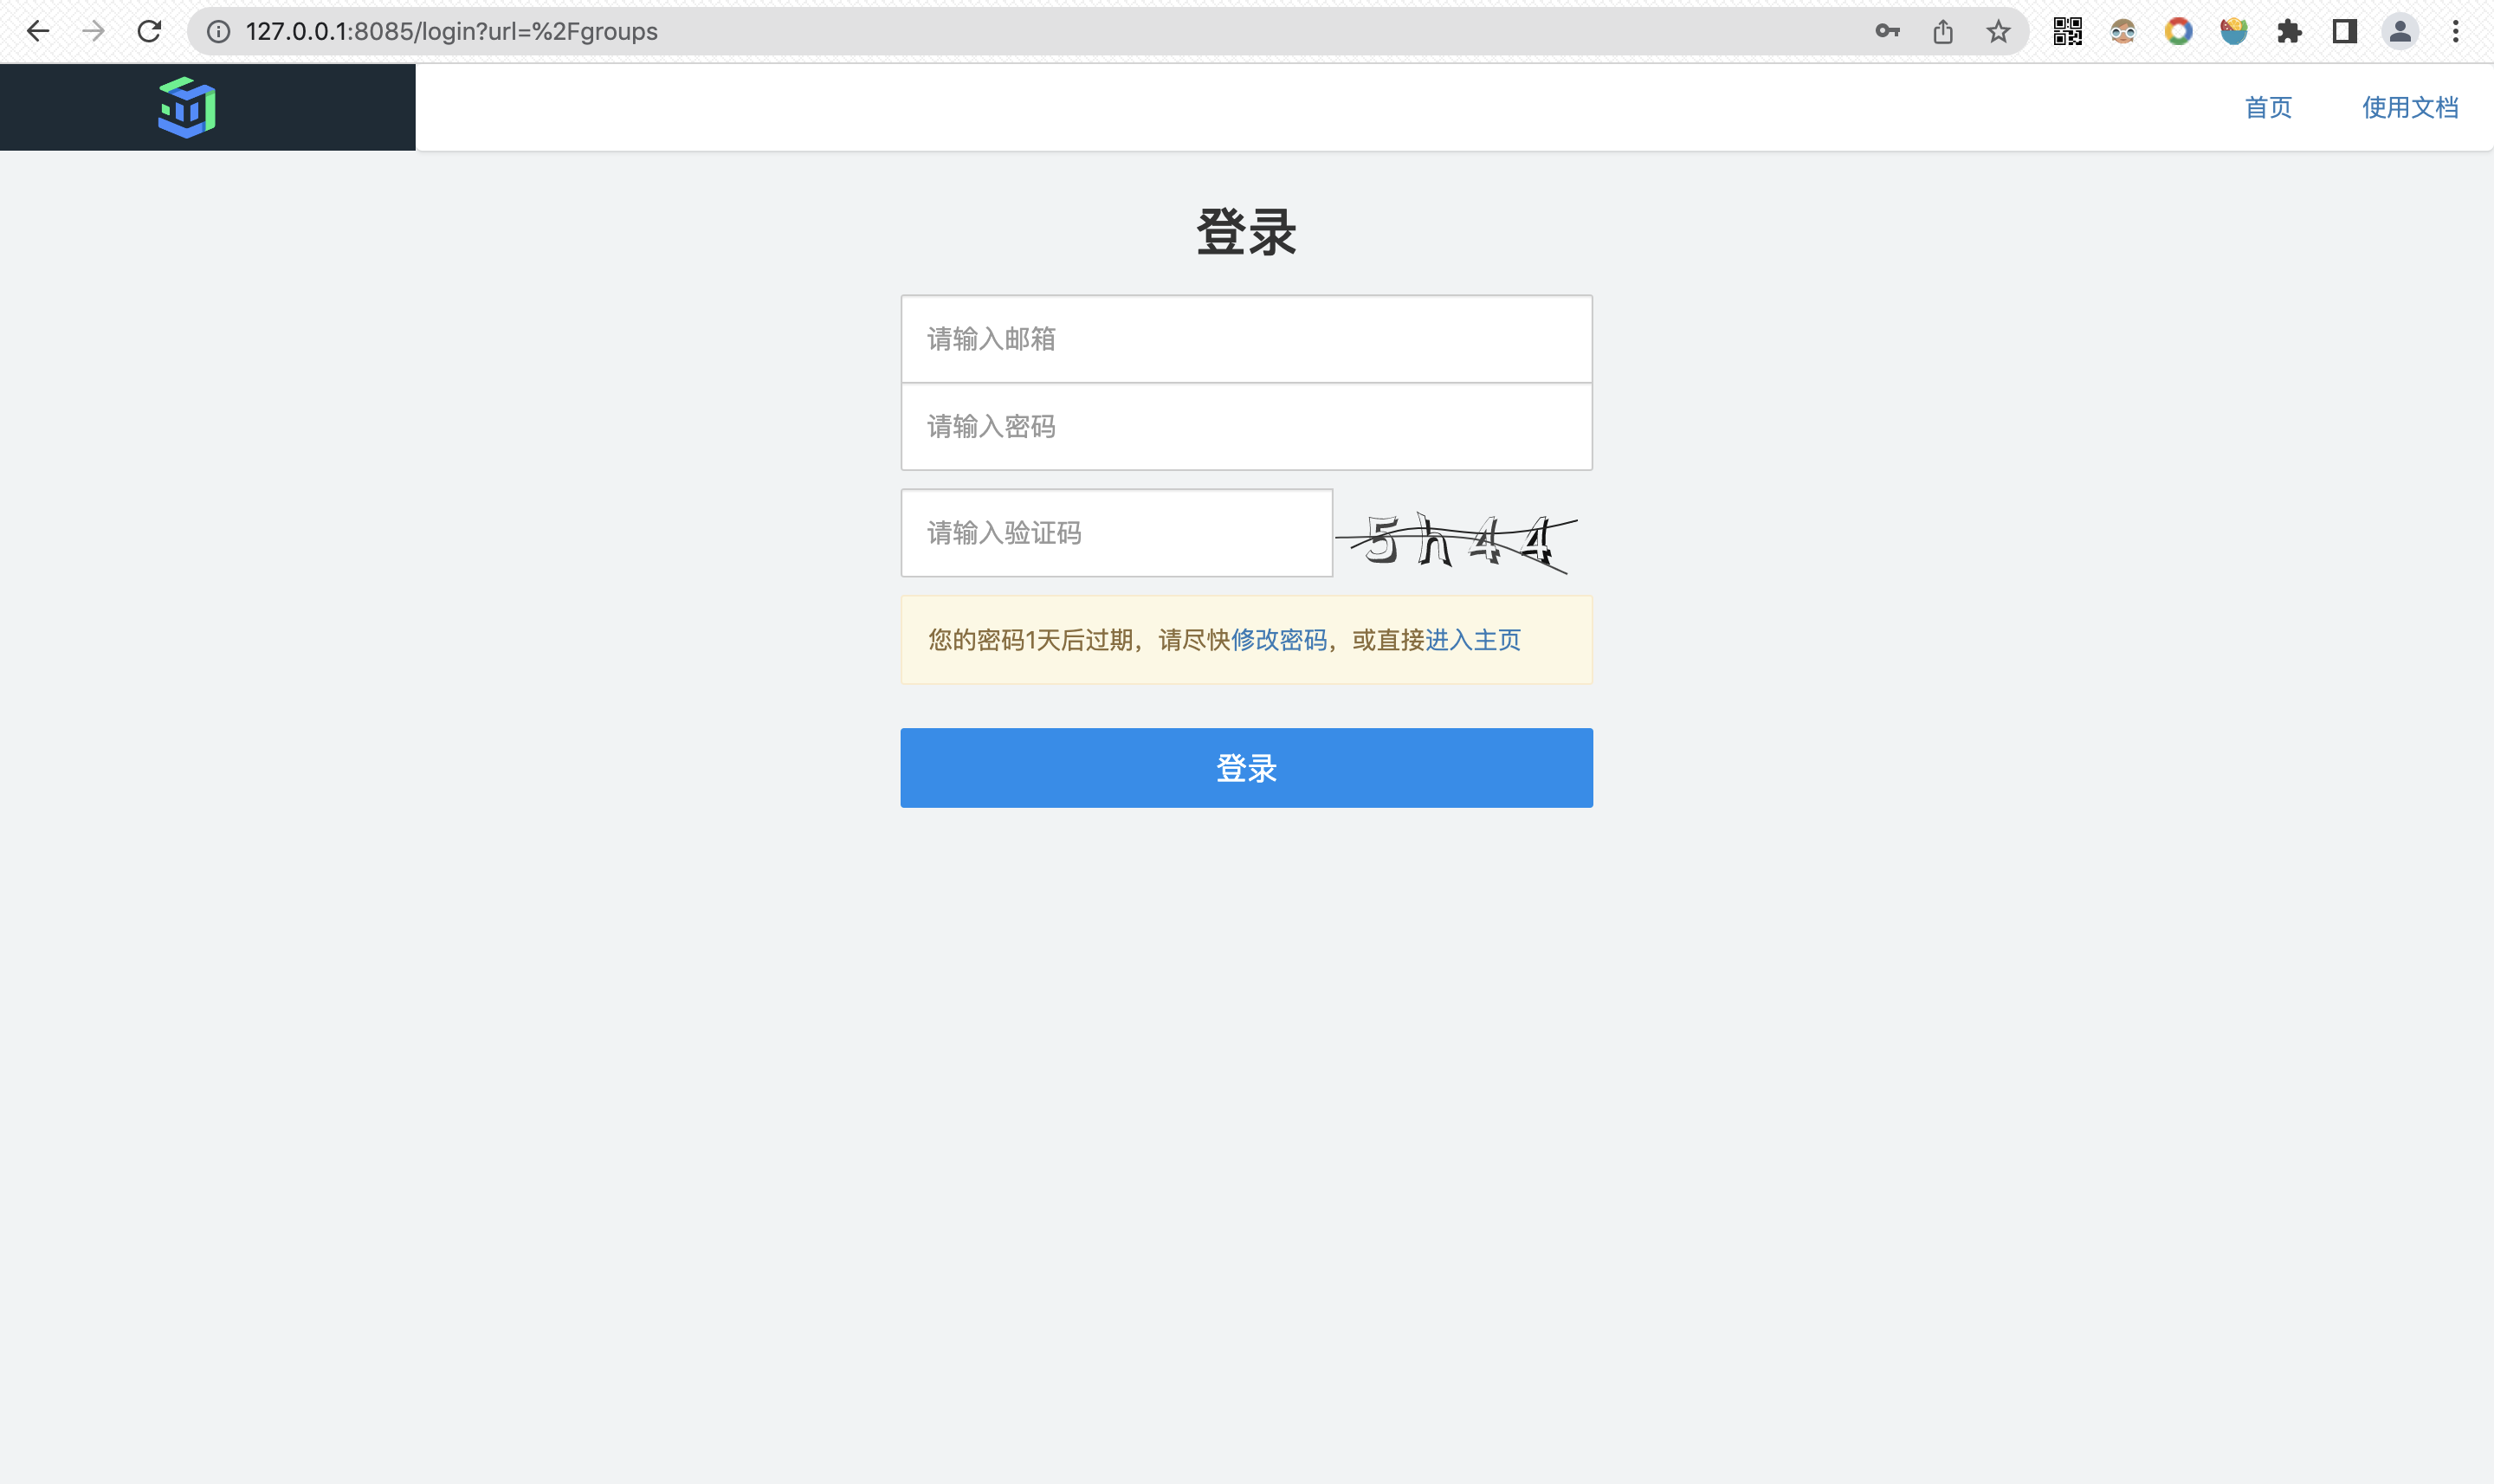
Task: Open the Chrome profile avatar
Action: click(x=2400, y=31)
